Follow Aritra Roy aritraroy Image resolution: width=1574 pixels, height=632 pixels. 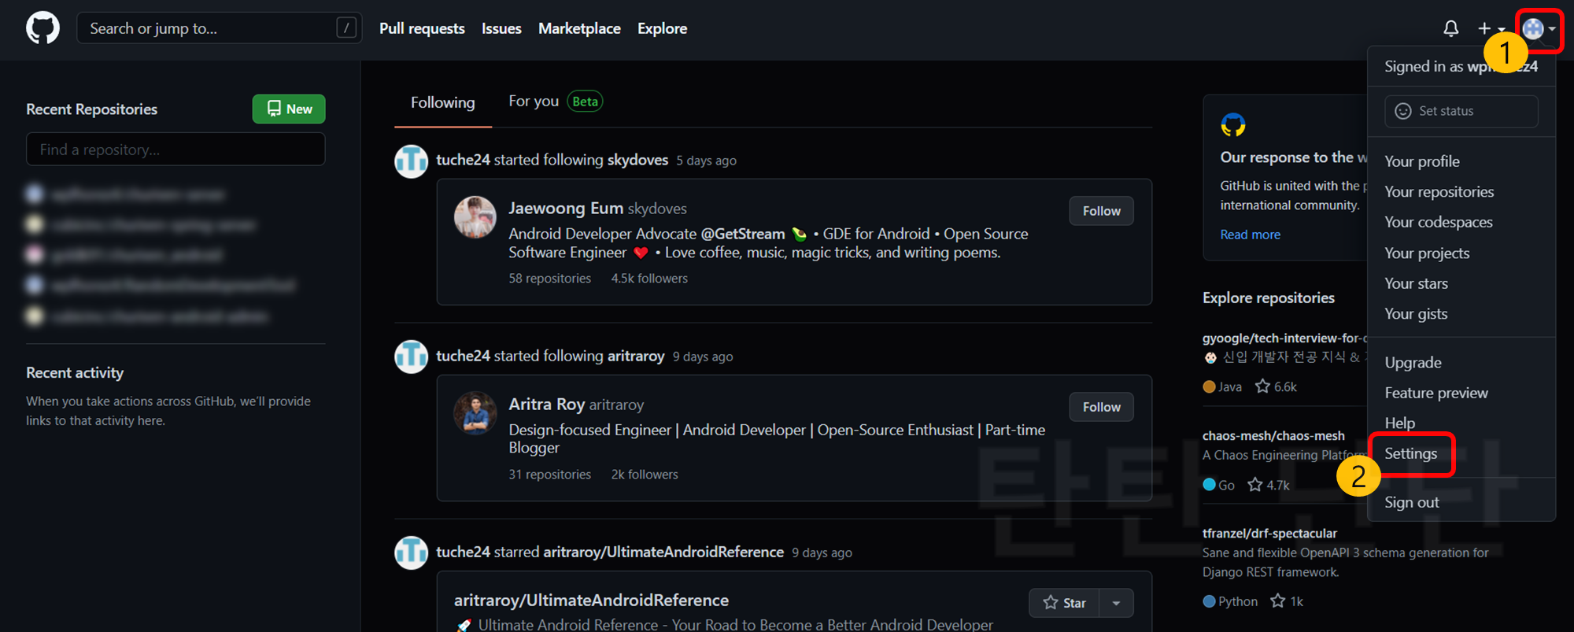point(1101,407)
